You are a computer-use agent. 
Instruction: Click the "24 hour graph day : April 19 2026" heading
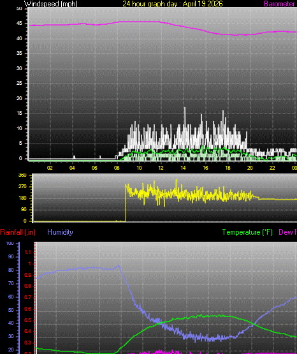[x=173, y=4]
